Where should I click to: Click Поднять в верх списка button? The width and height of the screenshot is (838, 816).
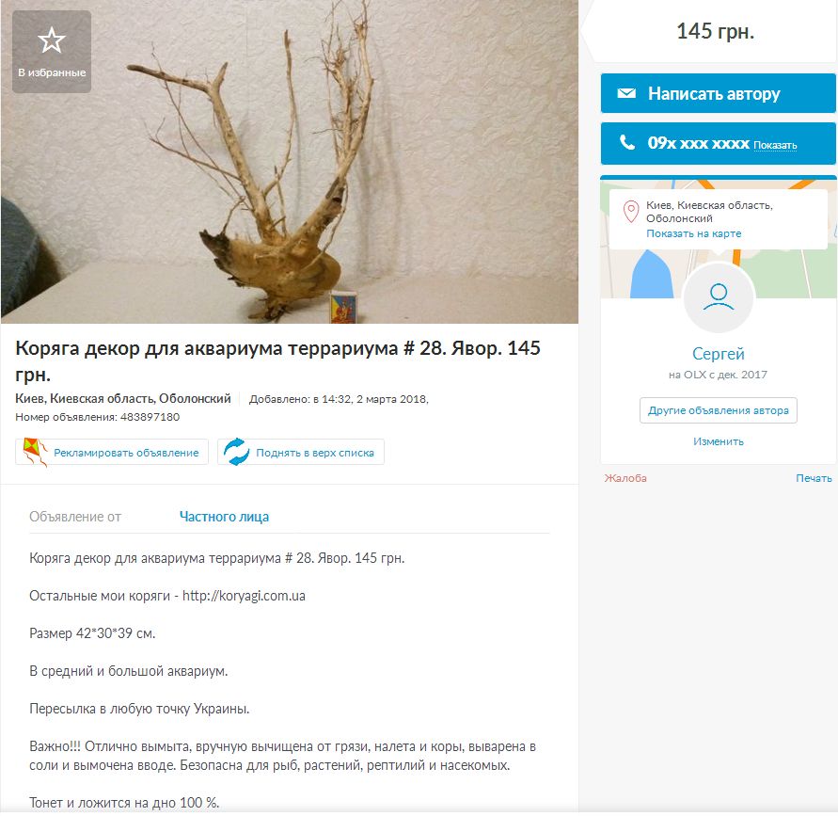(x=301, y=453)
